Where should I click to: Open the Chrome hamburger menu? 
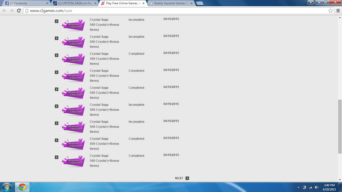tap(338, 10)
